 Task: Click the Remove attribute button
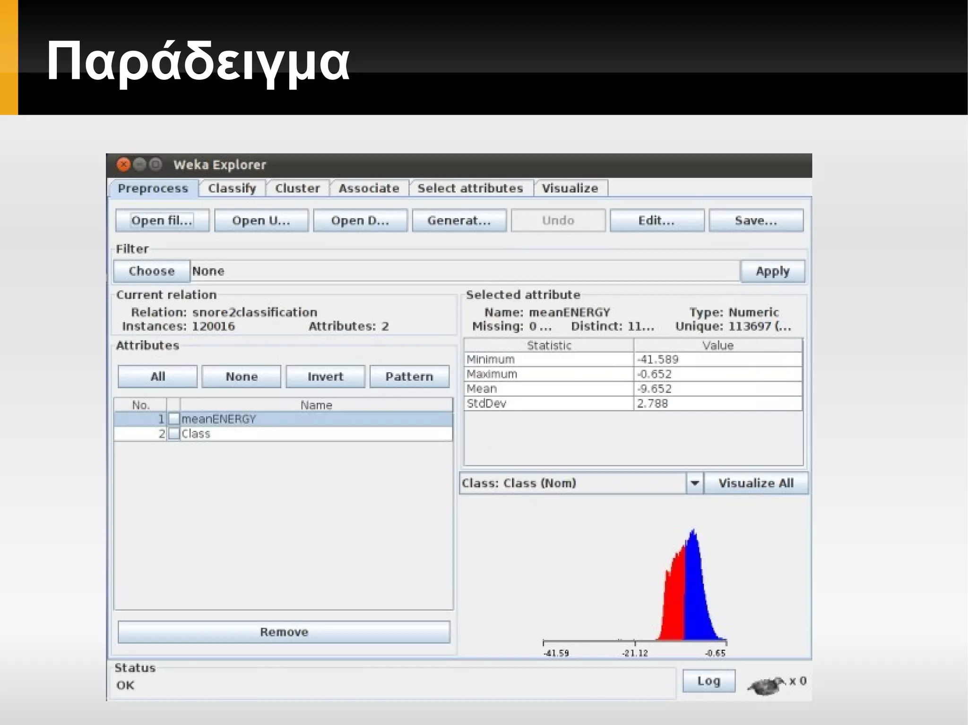tap(284, 632)
